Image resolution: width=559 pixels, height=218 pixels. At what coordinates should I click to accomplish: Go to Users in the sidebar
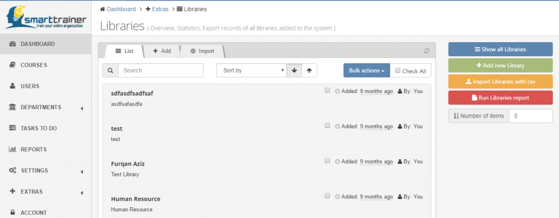tap(29, 86)
